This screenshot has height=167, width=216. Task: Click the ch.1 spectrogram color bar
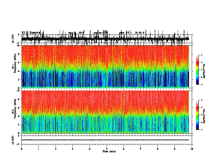[x=197, y=70]
